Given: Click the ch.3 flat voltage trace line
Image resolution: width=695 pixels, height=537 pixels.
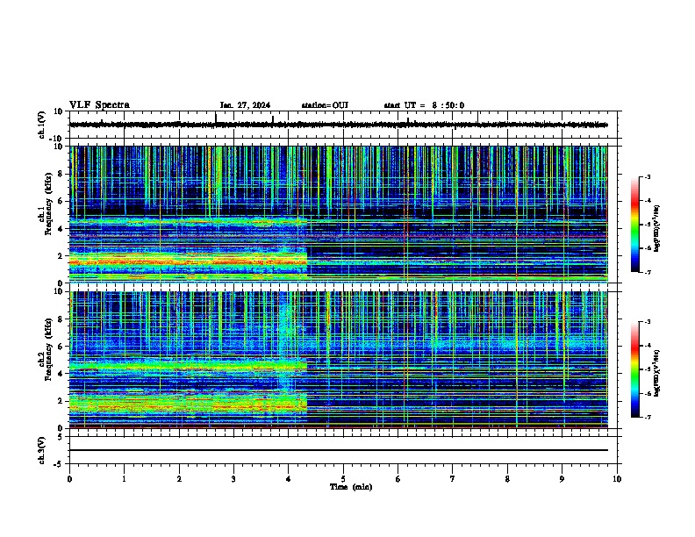Looking at the screenshot, I should click(x=338, y=450).
